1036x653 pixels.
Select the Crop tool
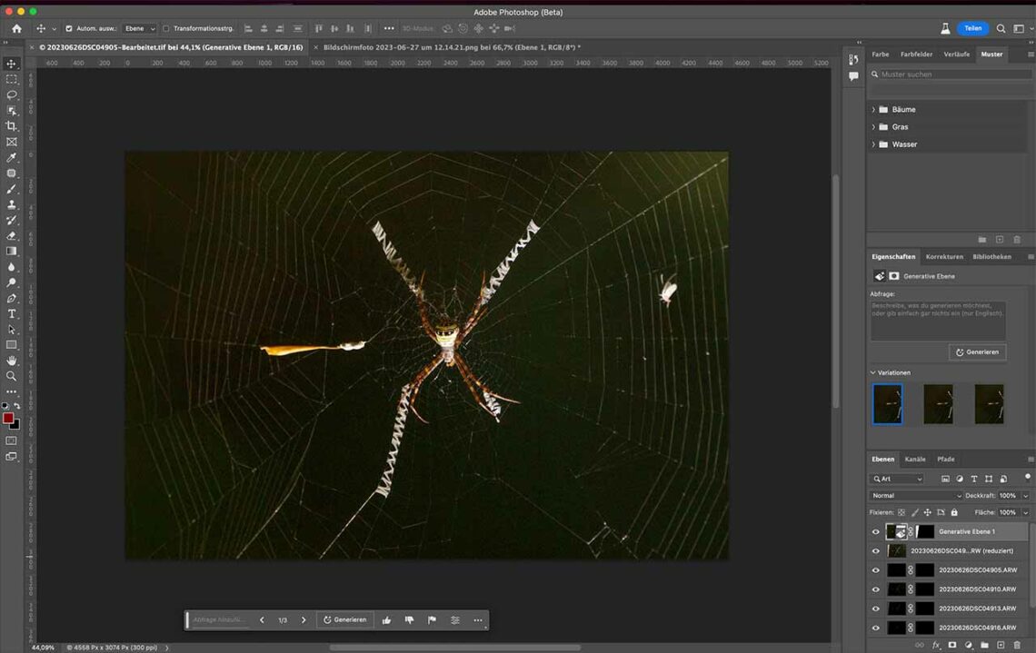(12, 126)
